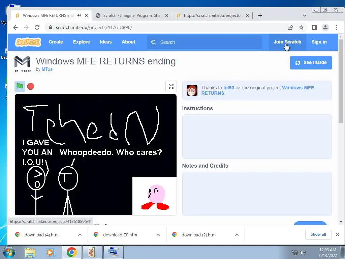Open the Create menu item
Viewport: 345px width, 259px height.
pyautogui.click(x=56, y=42)
